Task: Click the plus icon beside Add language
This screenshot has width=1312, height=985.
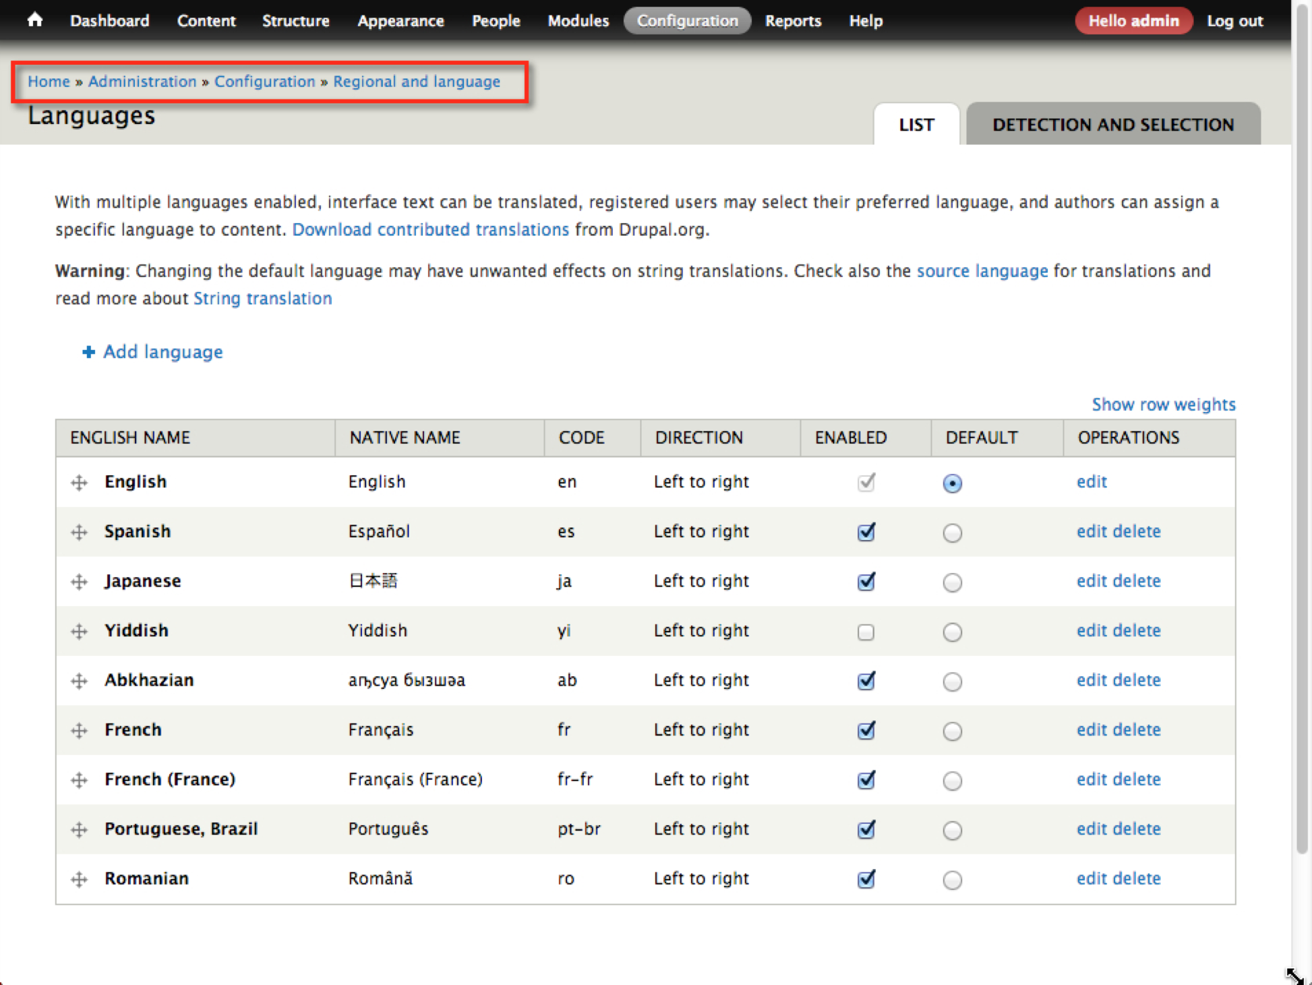Action: 88,352
